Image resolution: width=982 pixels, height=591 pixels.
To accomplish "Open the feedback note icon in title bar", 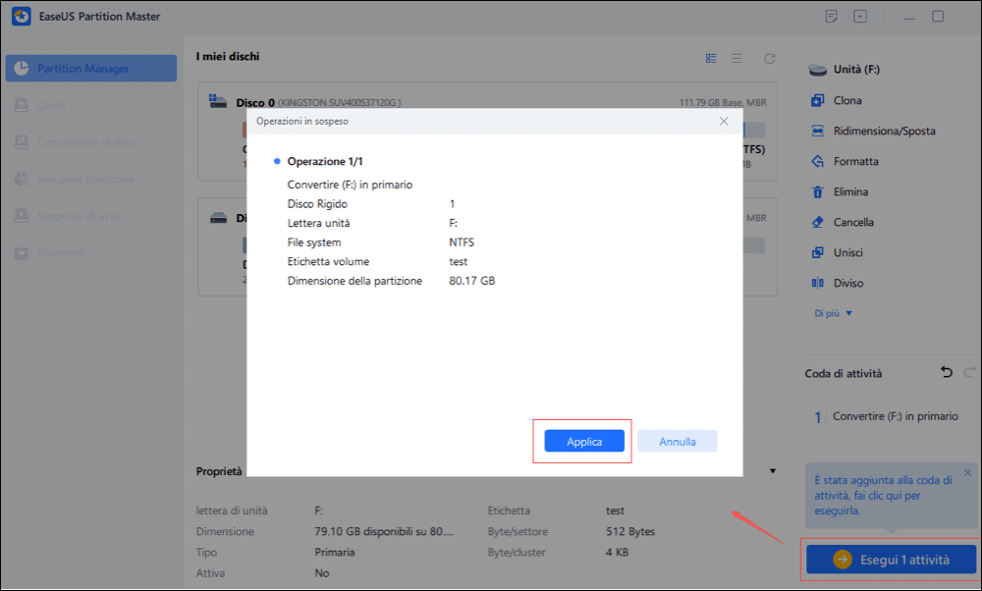I will pyautogui.click(x=832, y=17).
